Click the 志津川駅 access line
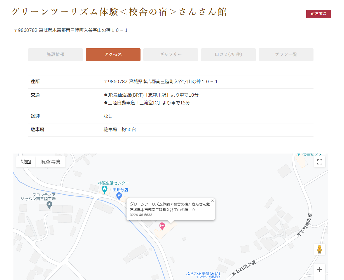The height and width of the screenshot is (280, 344). 151,95
